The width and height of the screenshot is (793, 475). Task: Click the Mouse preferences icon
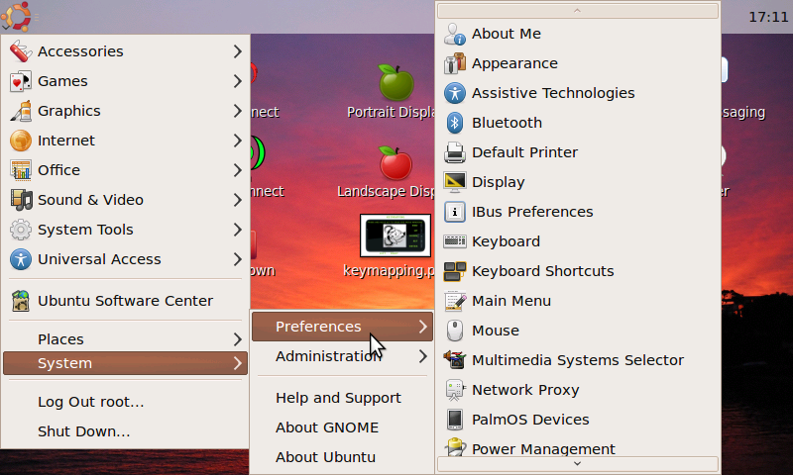(x=455, y=331)
